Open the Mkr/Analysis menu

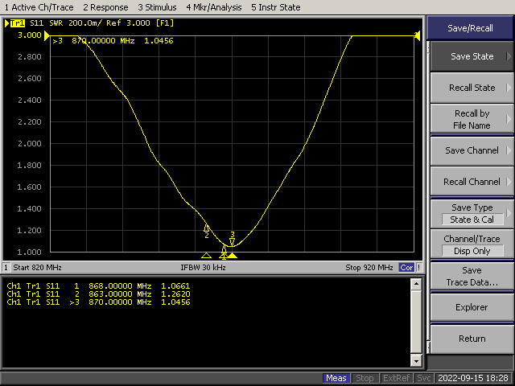(214, 7)
